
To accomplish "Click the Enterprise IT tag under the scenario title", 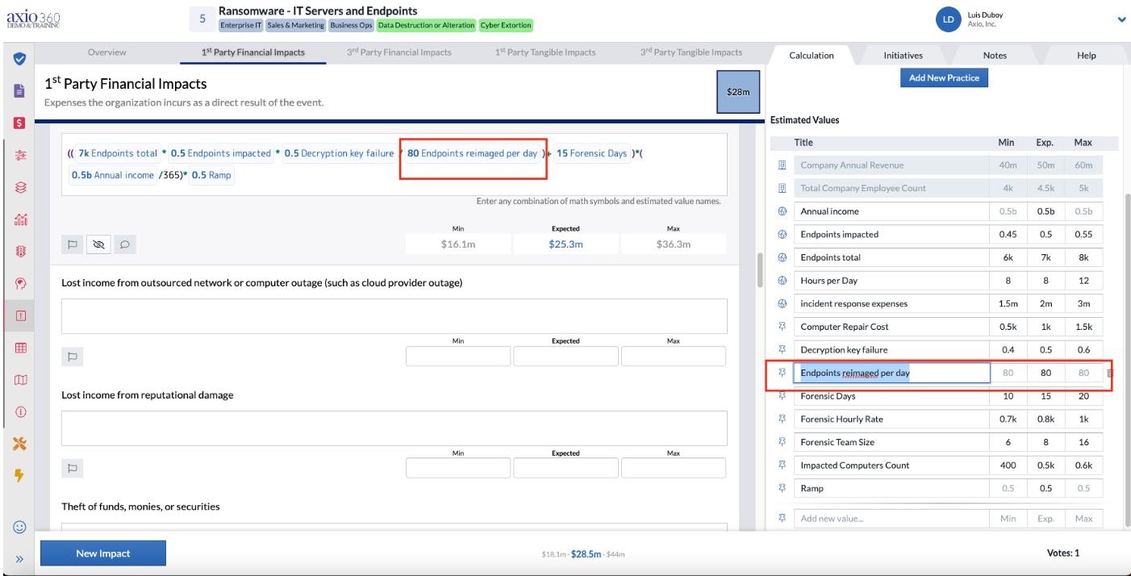I will 242,25.
